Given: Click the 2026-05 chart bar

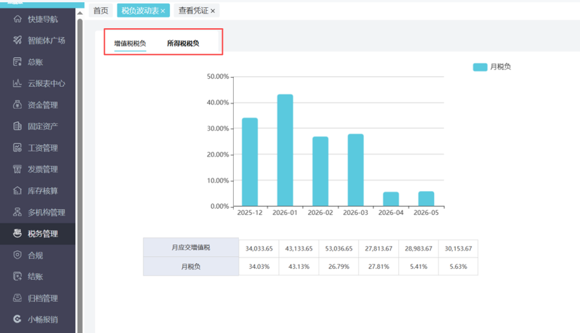Looking at the screenshot, I should coord(426,198).
